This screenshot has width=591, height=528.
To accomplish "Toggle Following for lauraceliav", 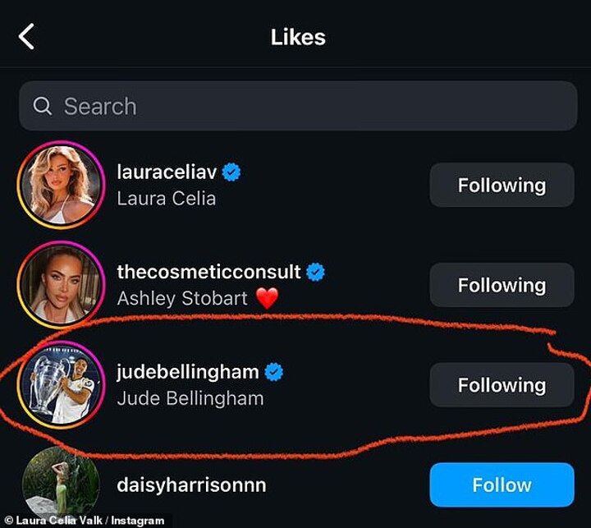I will [x=502, y=186].
